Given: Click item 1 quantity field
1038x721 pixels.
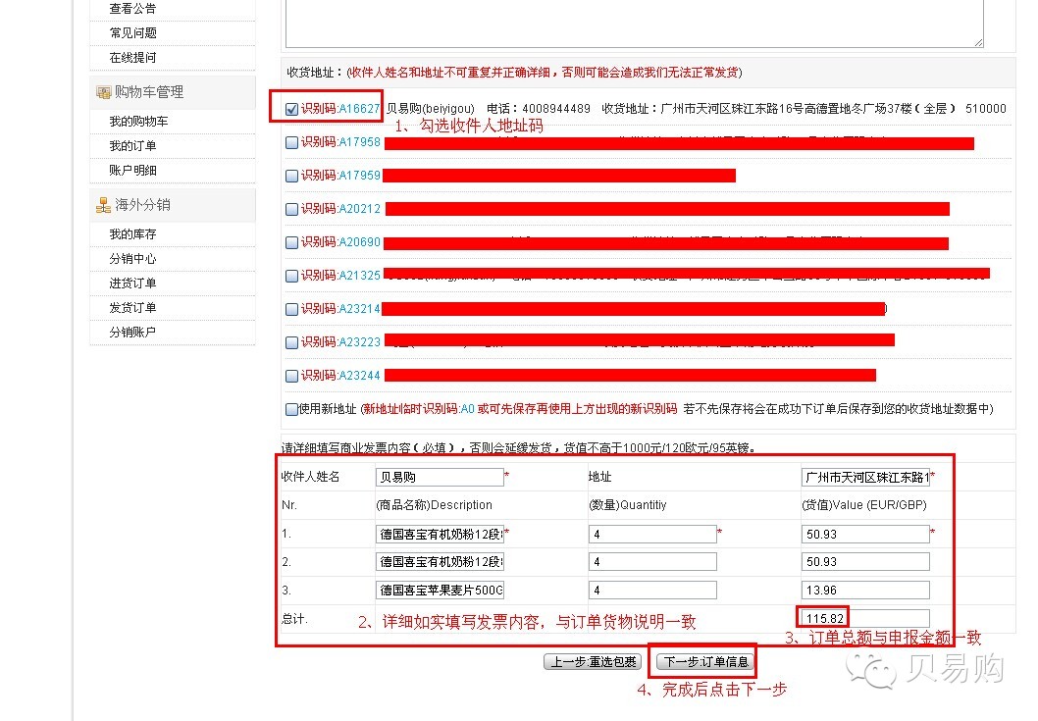Looking at the screenshot, I should (x=652, y=535).
